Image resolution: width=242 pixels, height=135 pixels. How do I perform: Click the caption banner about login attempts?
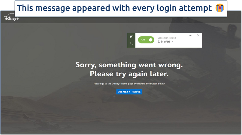[x=121, y=9]
